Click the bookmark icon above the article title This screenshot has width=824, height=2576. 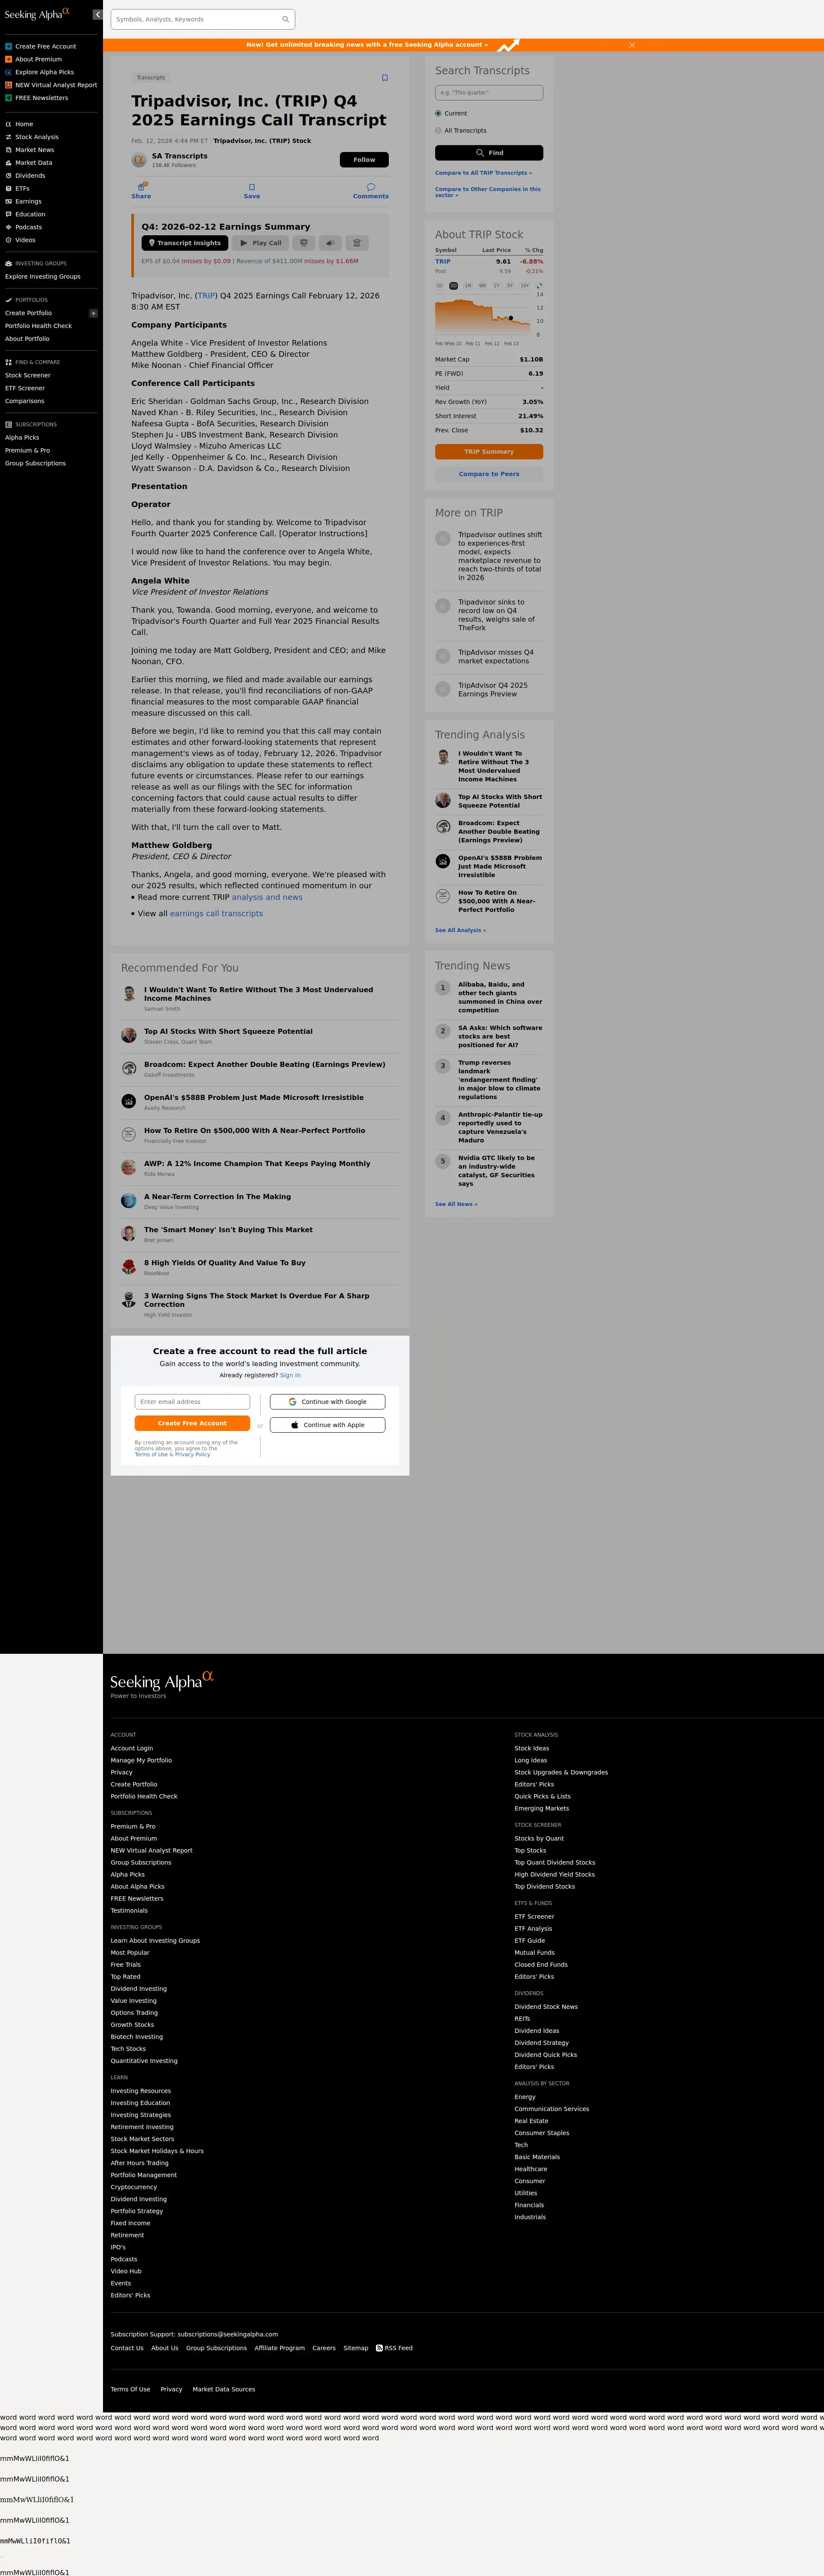tap(385, 78)
